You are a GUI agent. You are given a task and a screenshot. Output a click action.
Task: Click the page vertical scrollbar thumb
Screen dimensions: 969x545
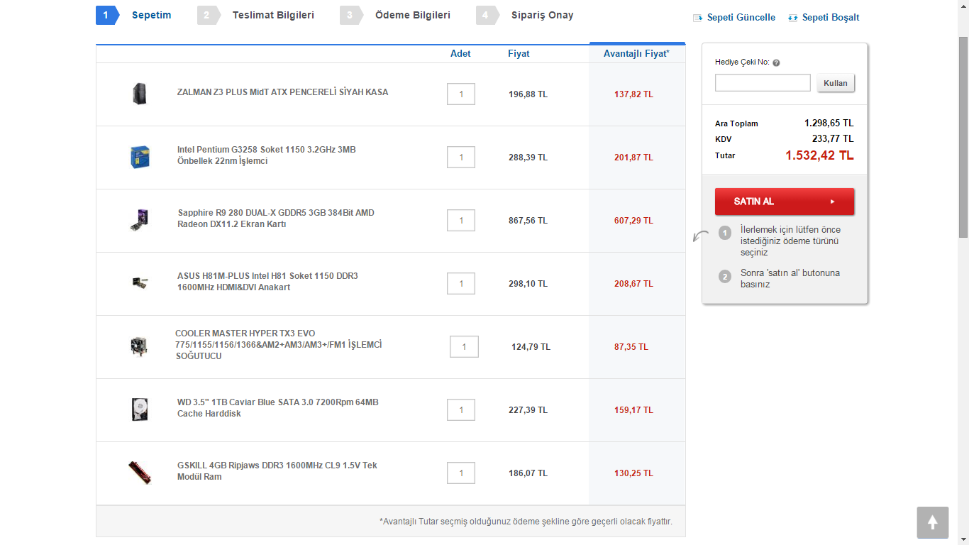[x=963, y=135]
